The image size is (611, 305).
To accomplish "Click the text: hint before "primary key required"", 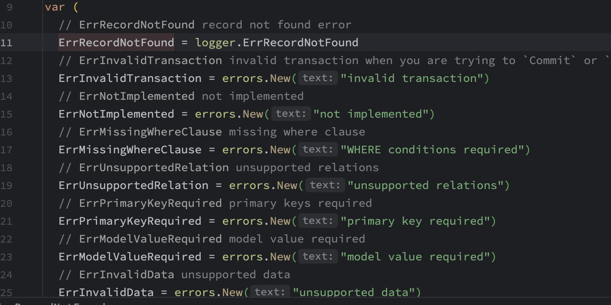I will coord(318,221).
